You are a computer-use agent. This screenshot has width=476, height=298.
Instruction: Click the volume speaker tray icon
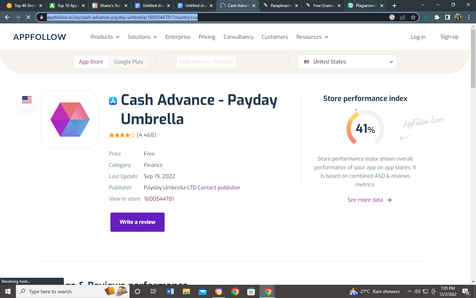coord(417,291)
